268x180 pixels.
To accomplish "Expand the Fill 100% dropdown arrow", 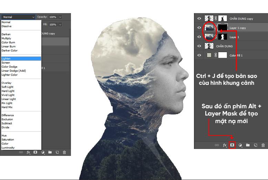I will [x=60, y=24].
